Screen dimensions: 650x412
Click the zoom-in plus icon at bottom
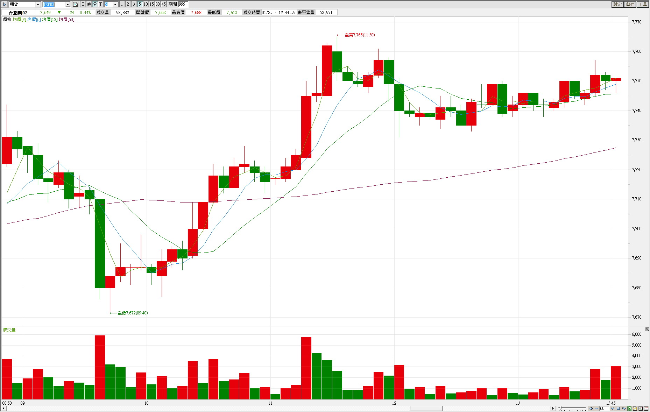coord(591,409)
